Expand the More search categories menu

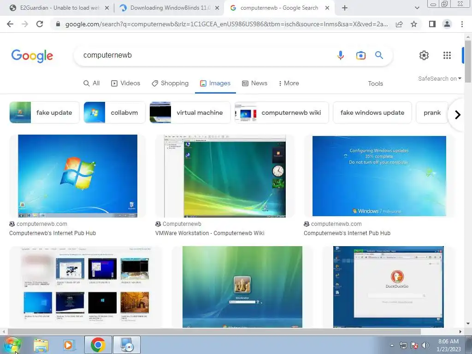point(289,83)
